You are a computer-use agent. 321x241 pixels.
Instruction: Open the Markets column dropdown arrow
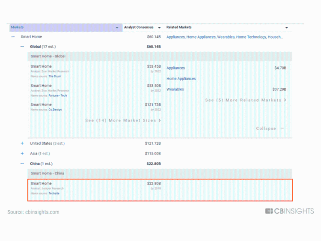coord(117,28)
